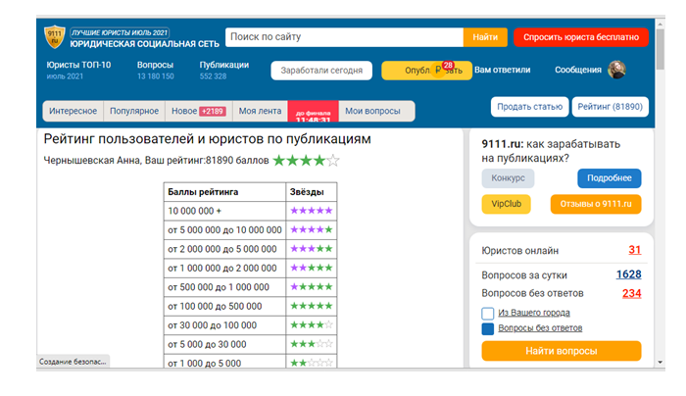686x396 pixels.
Task: Click the red 28 notification badge
Action: tap(448, 66)
